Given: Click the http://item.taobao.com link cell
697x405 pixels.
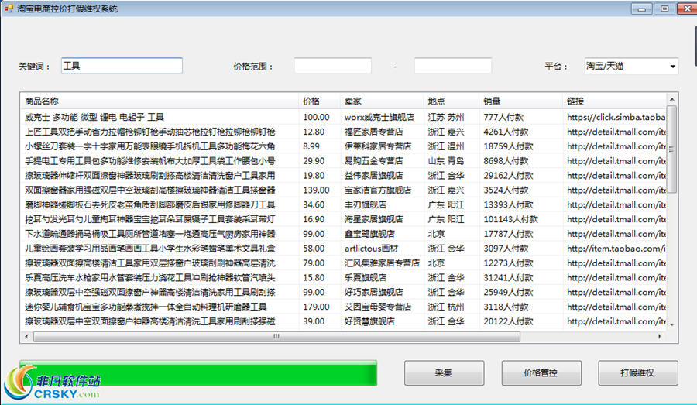Looking at the screenshot, I should (616, 249).
